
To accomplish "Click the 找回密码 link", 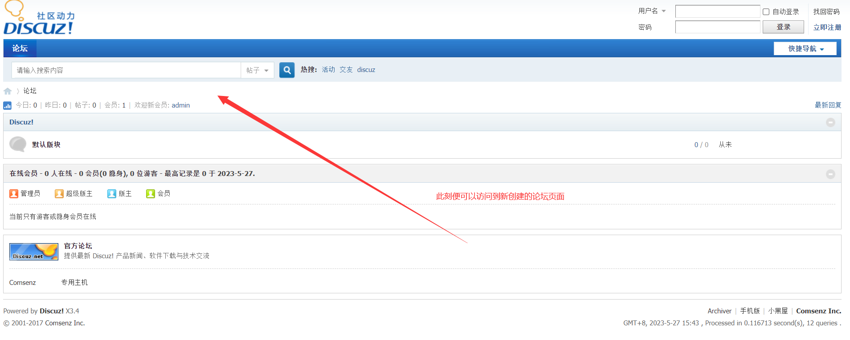I will tap(826, 12).
